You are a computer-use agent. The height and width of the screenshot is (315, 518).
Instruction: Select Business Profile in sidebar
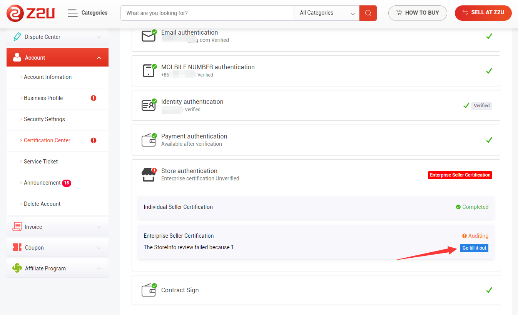(43, 98)
